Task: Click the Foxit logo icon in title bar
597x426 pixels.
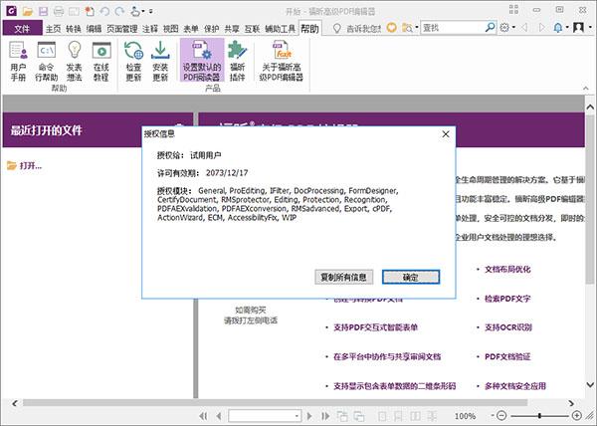Action: [x=11, y=11]
